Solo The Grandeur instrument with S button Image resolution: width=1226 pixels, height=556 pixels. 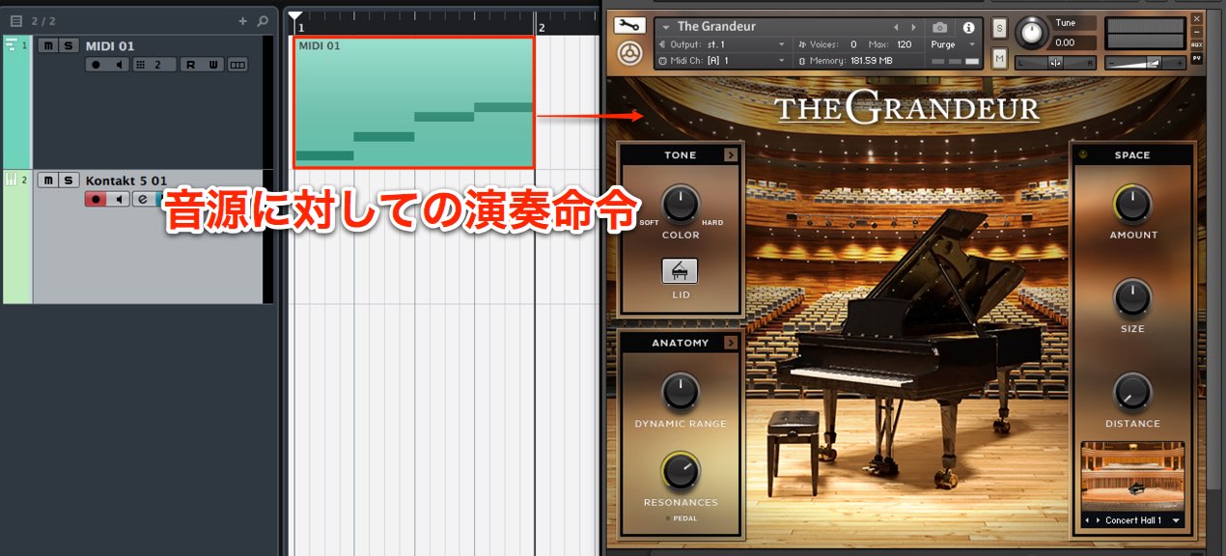(999, 28)
